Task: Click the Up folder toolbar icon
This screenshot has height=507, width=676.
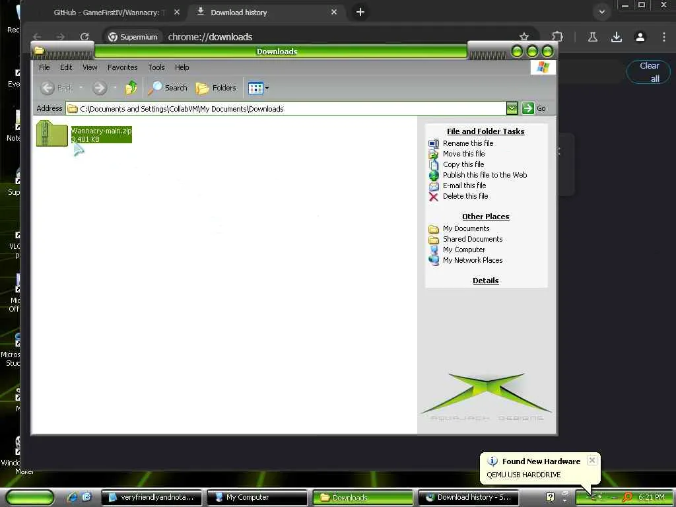Action: 131,88
